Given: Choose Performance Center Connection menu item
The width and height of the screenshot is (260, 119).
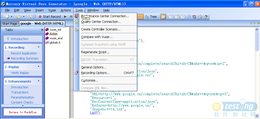Looking at the screenshot, I should point(105,16).
